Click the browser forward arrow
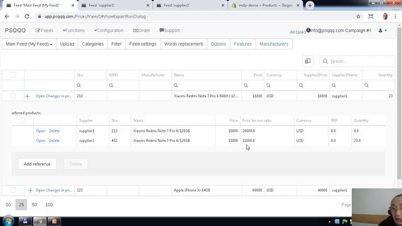This screenshot has height=226, width=402. coord(17,16)
